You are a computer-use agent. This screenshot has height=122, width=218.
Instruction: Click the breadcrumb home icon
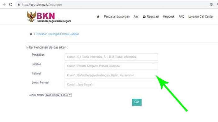31,34
